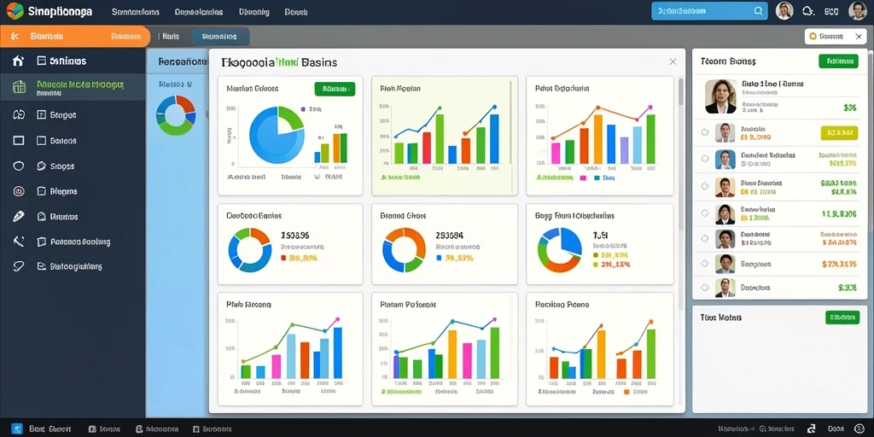Click the large profile photo in the team panel
The image size is (874, 437).
click(x=720, y=96)
